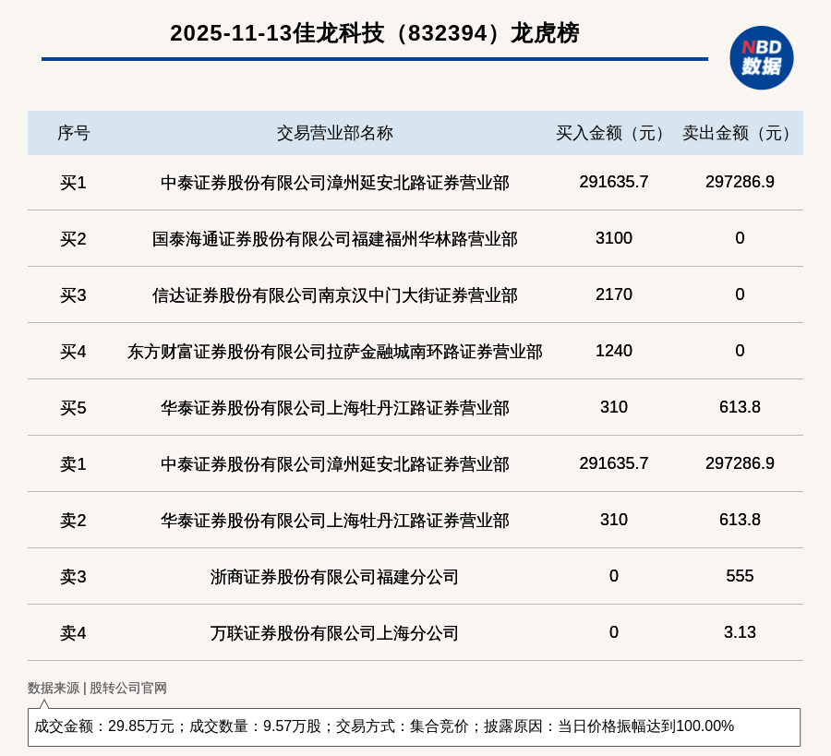Select the 序号 column header
The width and height of the screenshot is (831, 756).
pos(73,133)
